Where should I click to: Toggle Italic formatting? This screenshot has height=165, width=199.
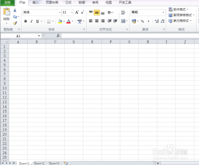[32, 21]
